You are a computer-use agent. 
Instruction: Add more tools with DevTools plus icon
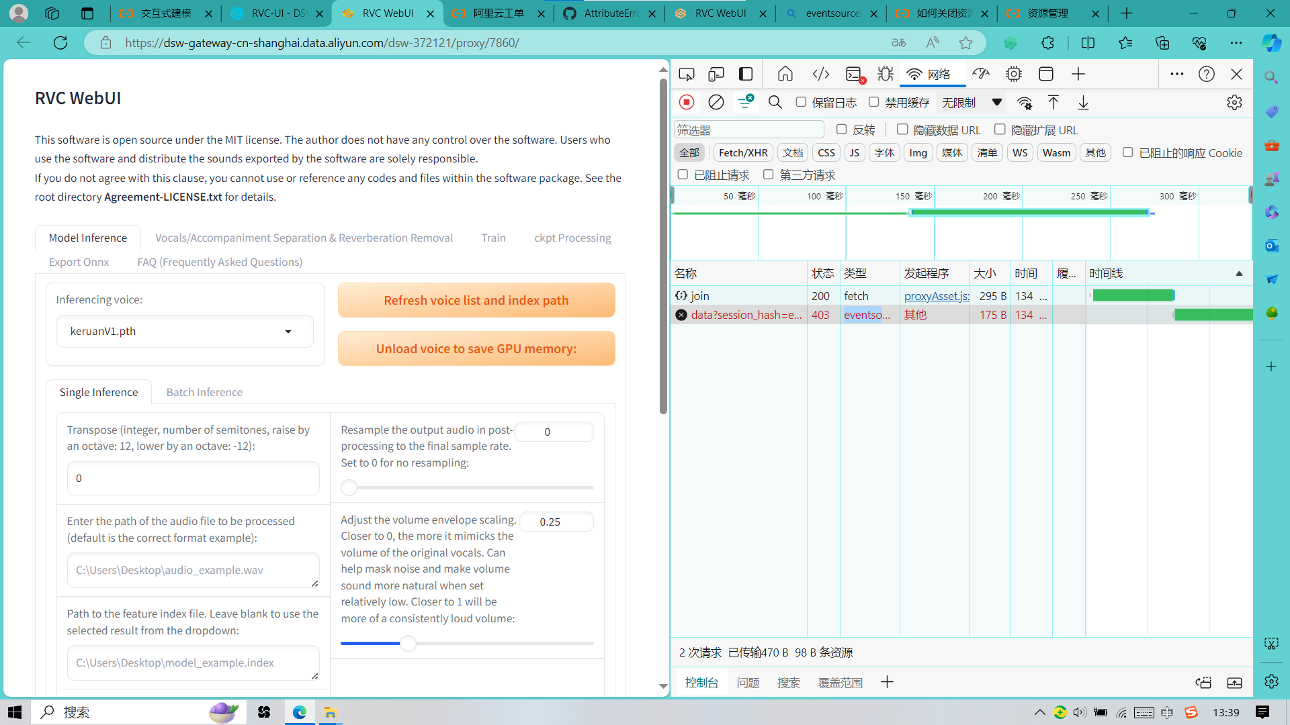point(1078,75)
